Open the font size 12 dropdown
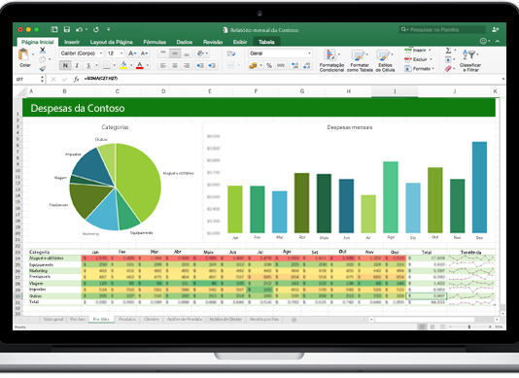519x378 pixels. coord(121,53)
